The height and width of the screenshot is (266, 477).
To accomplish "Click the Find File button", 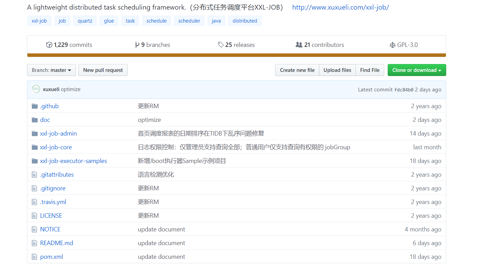I will pos(370,70).
